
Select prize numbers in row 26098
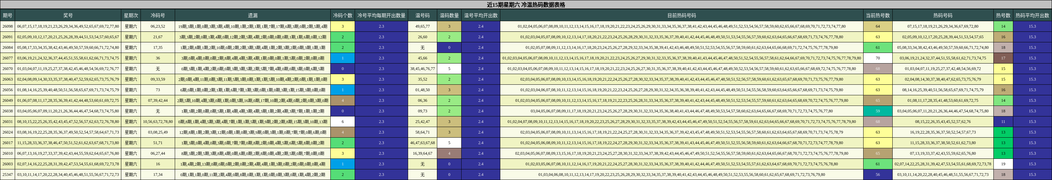68,27
